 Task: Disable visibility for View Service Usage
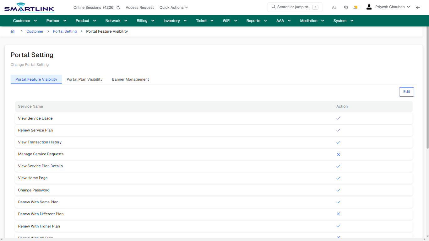tap(338, 118)
